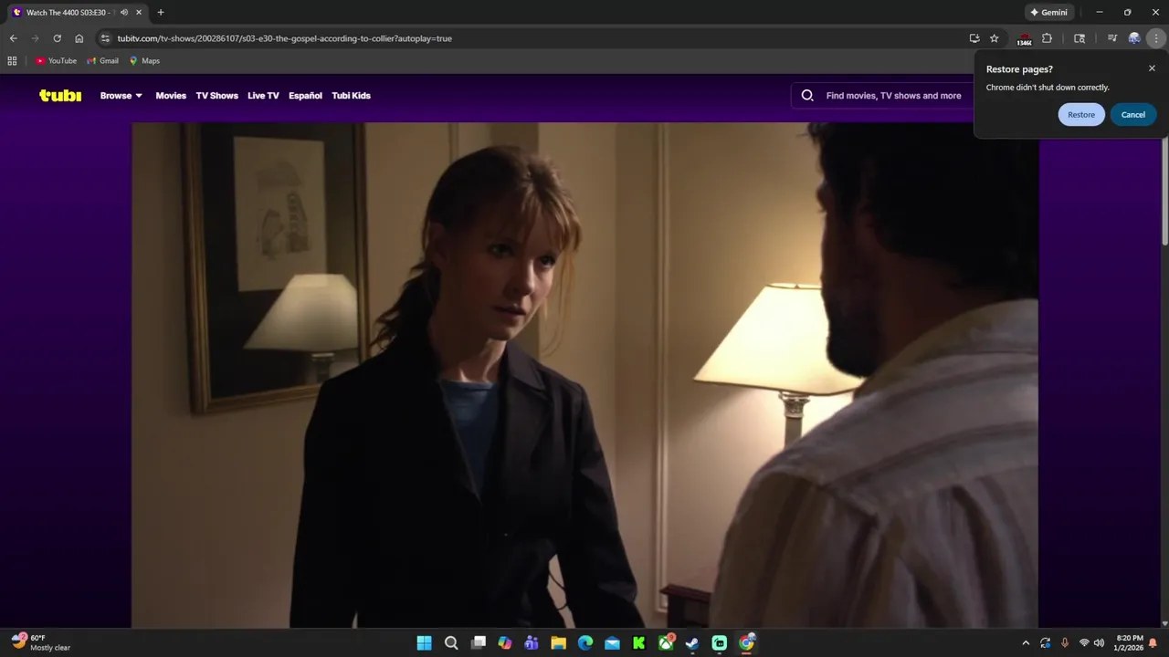The width and height of the screenshot is (1169, 657).
Task: Click the sync status tray icon
Action: pyautogui.click(x=1045, y=642)
